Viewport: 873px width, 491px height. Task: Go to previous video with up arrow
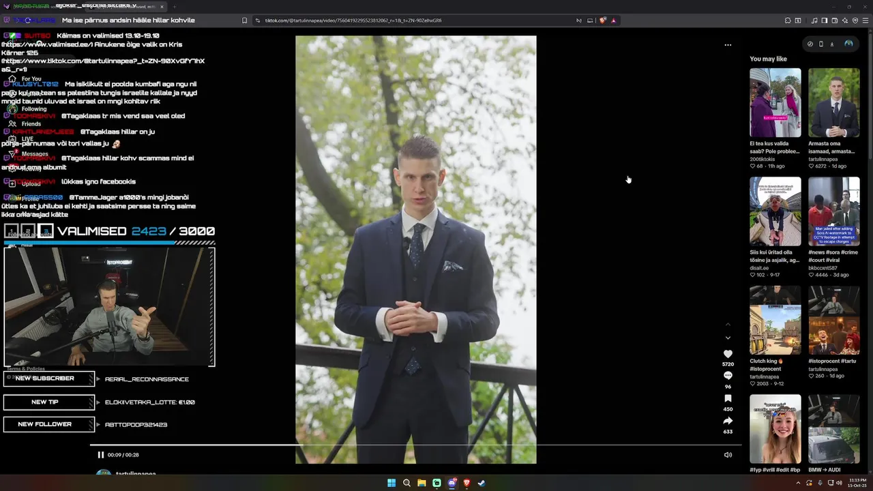pyautogui.click(x=728, y=324)
